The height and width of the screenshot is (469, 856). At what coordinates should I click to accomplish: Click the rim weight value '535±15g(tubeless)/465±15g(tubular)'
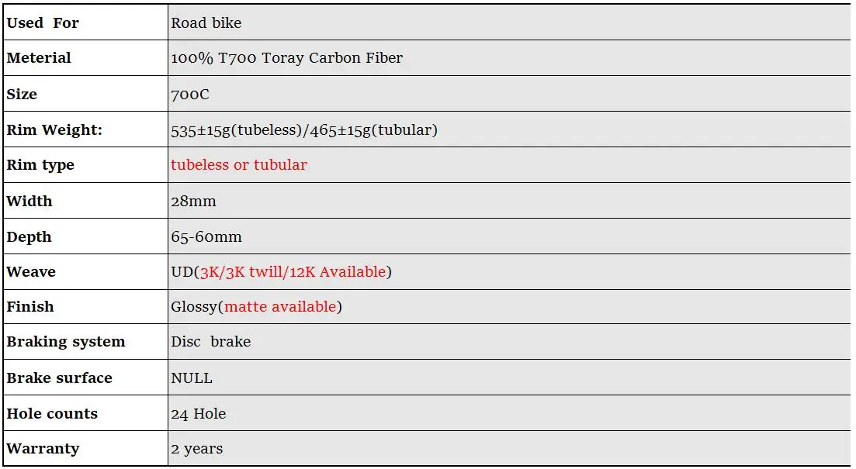(x=304, y=130)
